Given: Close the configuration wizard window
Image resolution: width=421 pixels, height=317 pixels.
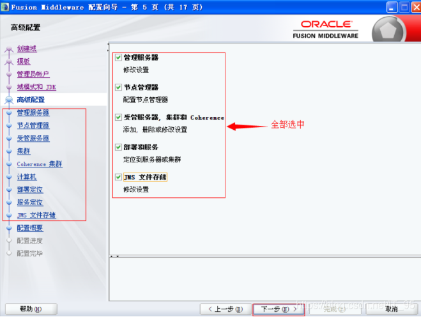Looking at the screenshot, I should 416,7.
